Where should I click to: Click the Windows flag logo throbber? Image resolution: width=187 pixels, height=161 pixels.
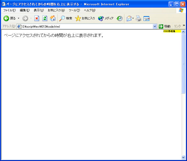point(181,10)
